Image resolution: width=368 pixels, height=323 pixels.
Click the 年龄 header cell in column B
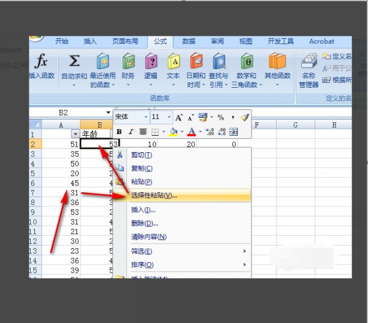point(95,134)
